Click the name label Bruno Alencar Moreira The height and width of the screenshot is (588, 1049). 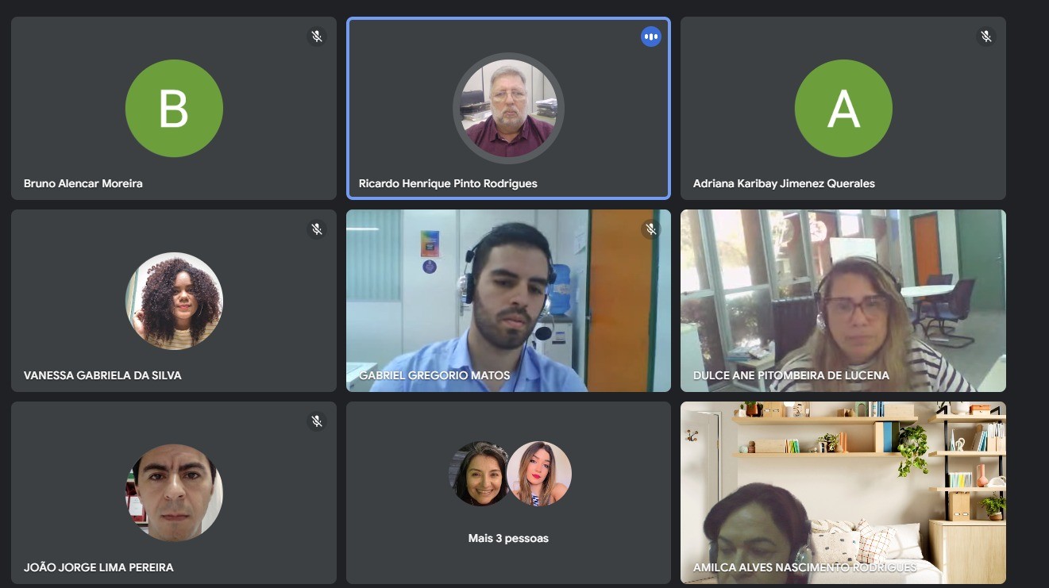click(83, 183)
